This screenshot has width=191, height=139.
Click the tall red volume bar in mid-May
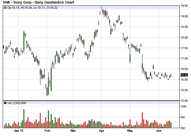point(142,120)
